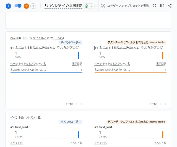Add a new comparison with the plus icon
Screen dimensions: 177x147
[x=33, y=6]
